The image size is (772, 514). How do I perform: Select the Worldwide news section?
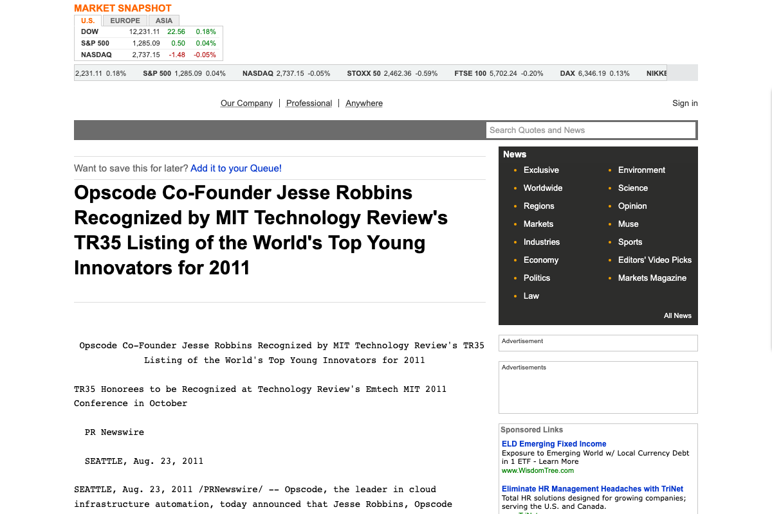pyautogui.click(x=542, y=188)
